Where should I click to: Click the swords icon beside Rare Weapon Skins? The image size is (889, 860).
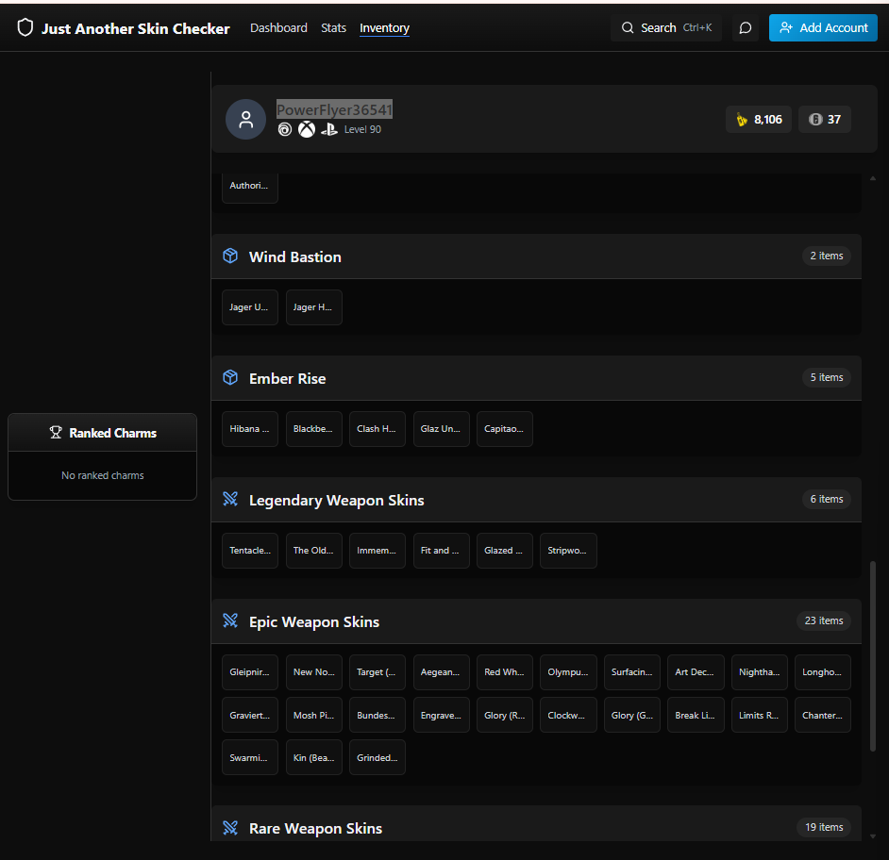tap(230, 828)
